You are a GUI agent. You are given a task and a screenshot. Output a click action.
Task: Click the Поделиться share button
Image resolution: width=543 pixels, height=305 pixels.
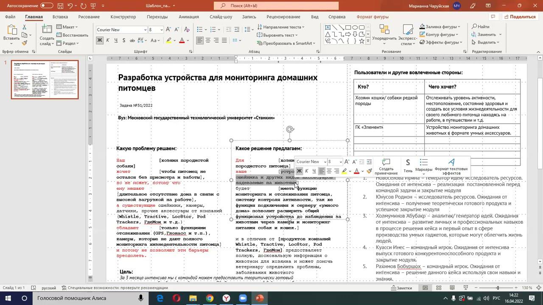520,17
